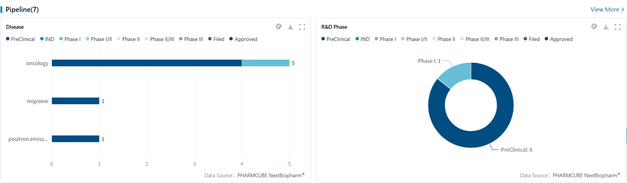627x183 pixels.
Task: Open color theme palette in Disease chart
Action: (279, 26)
